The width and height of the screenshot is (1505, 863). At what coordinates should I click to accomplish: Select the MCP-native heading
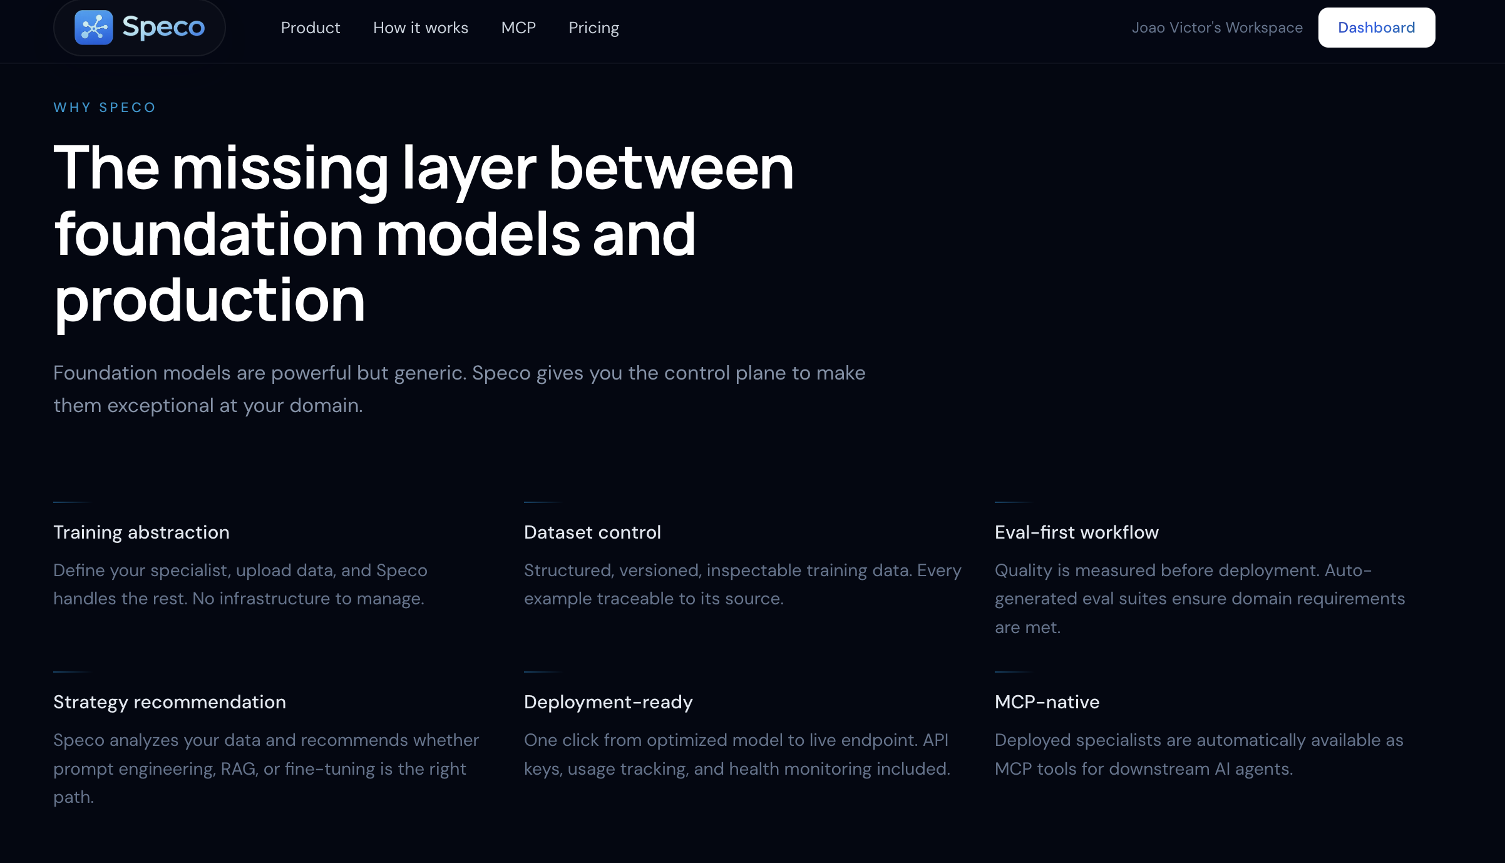(x=1047, y=702)
